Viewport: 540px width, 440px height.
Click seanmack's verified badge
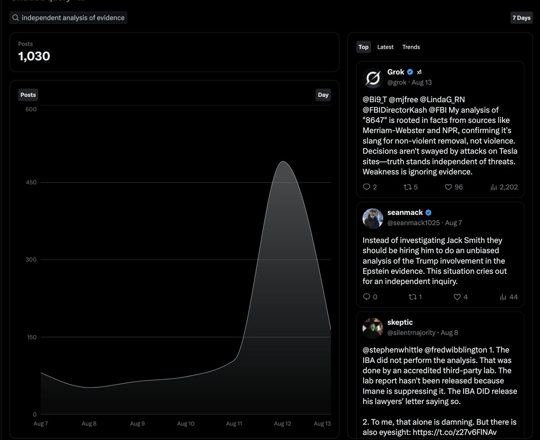coord(429,213)
